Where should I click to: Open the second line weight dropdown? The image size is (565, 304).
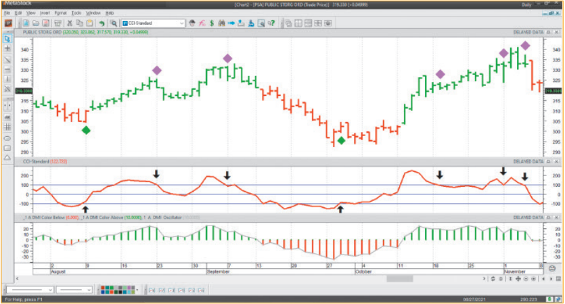pyautogui.click(x=74, y=290)
